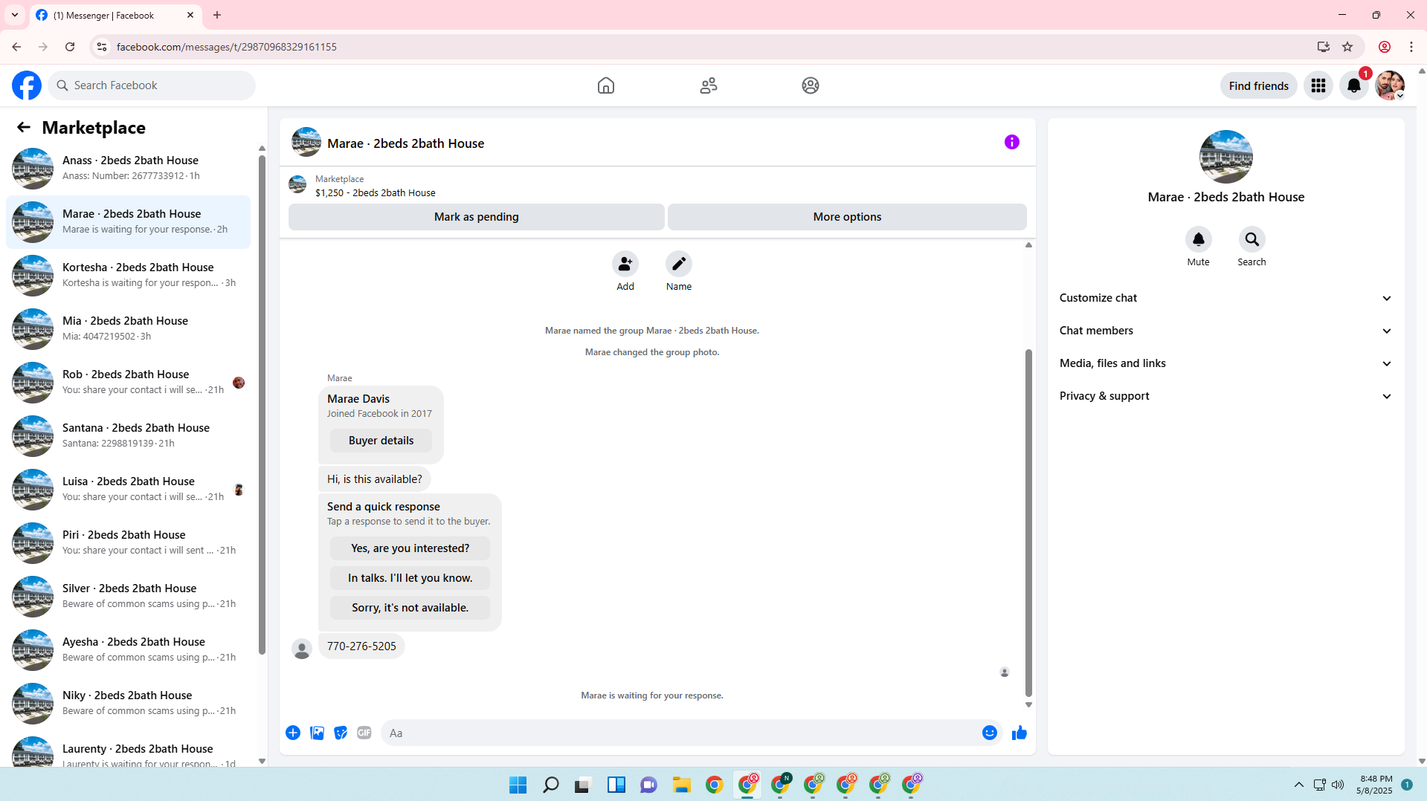
Task: Open Kortesha 2beds 2bath House conversation
Action: click(128, 276)
